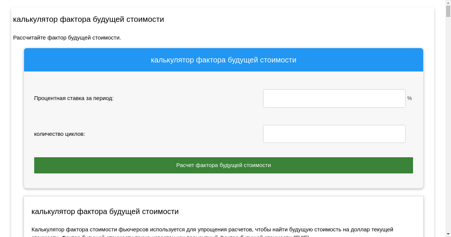Viewport: 451px width, 237px height.
Task: Click the percent sign beside the rate field
Action: pyautogui.click(x=409, y=98)
